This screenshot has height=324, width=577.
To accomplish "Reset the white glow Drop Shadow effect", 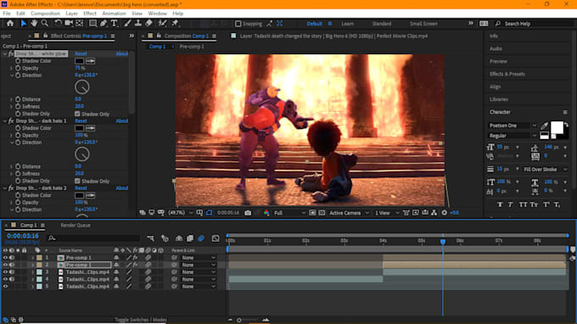I will (81, 53).
